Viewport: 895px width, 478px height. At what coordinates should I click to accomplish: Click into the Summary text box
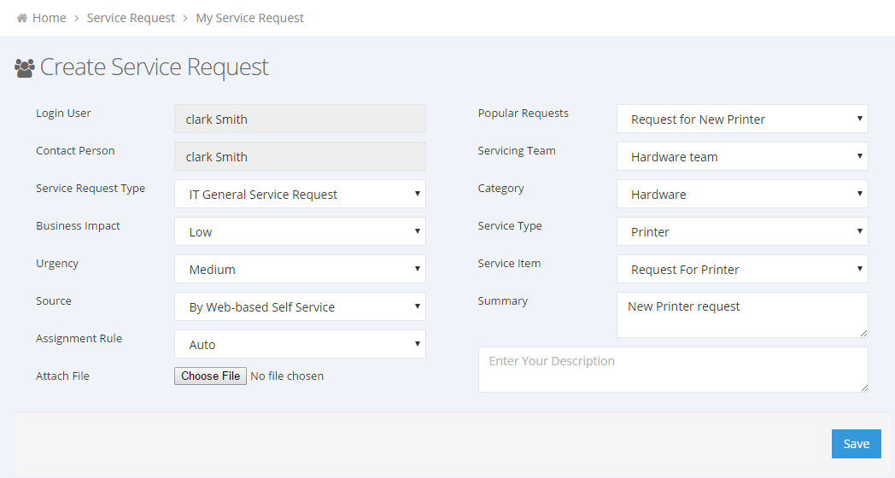(x=742, y=314)
